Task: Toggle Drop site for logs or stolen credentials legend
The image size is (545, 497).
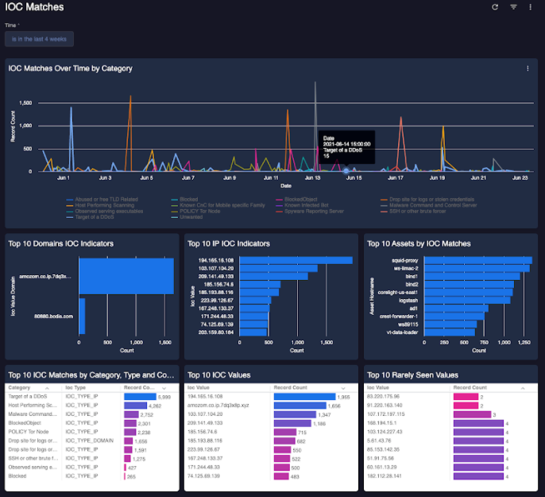Action: point(427,200)
